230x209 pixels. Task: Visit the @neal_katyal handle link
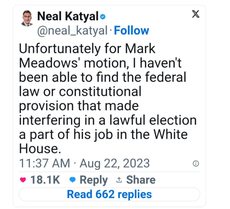click(x=72, y=31)
